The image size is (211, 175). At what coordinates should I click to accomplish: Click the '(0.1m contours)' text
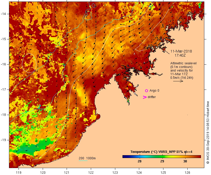(181, 67)
